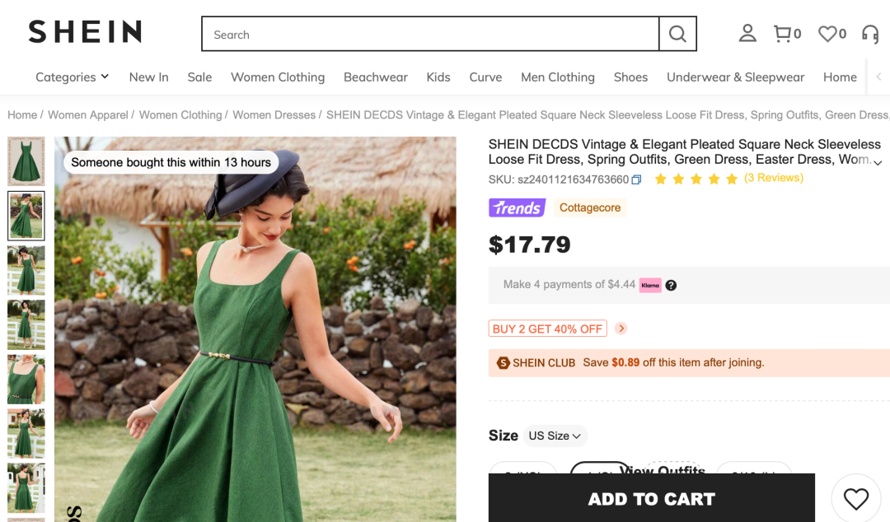Click the Cottagecore trend tag

click(590, 207)
